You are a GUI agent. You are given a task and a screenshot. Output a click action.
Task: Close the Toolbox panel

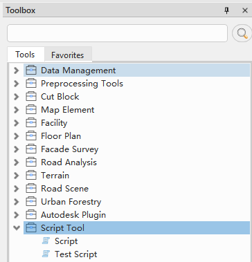pos(245,10)
